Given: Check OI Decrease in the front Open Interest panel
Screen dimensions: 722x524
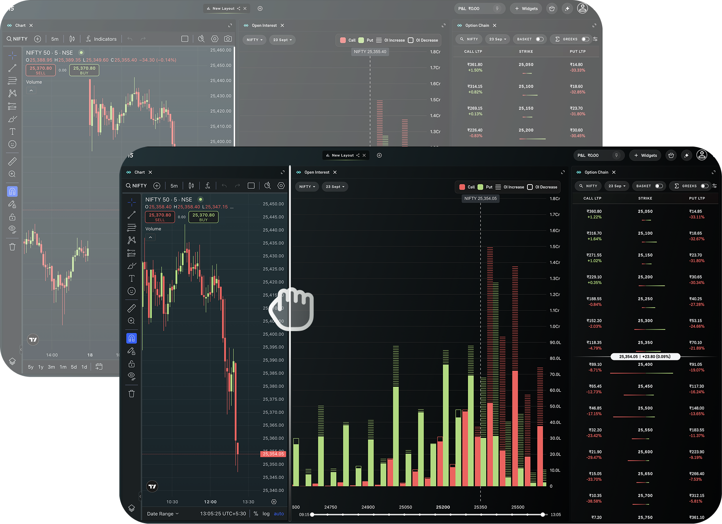Looking at the screenshot, I should coord(530,187).
